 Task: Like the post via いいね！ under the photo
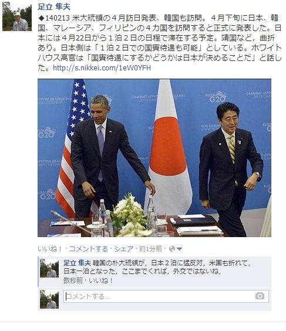pos(50,249)
